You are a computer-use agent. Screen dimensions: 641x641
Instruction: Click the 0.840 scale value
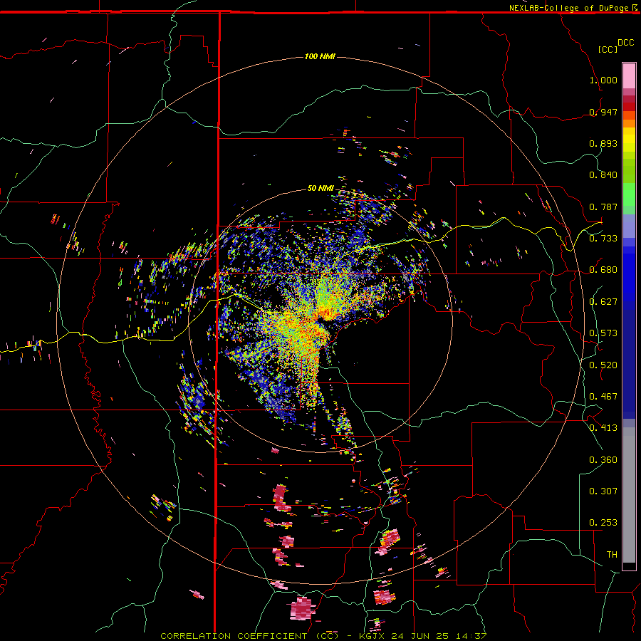click(603, 175)
